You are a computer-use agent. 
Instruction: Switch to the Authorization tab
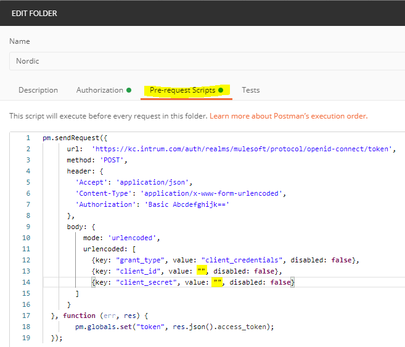click(x=100, y=90)
